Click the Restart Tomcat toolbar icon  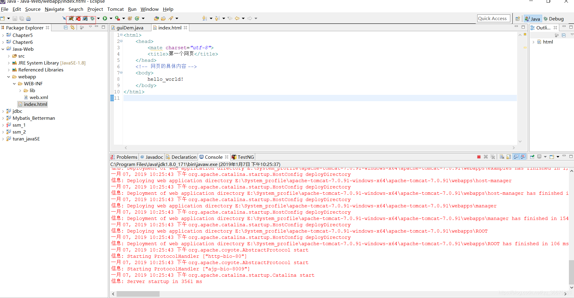click(85, 18)
